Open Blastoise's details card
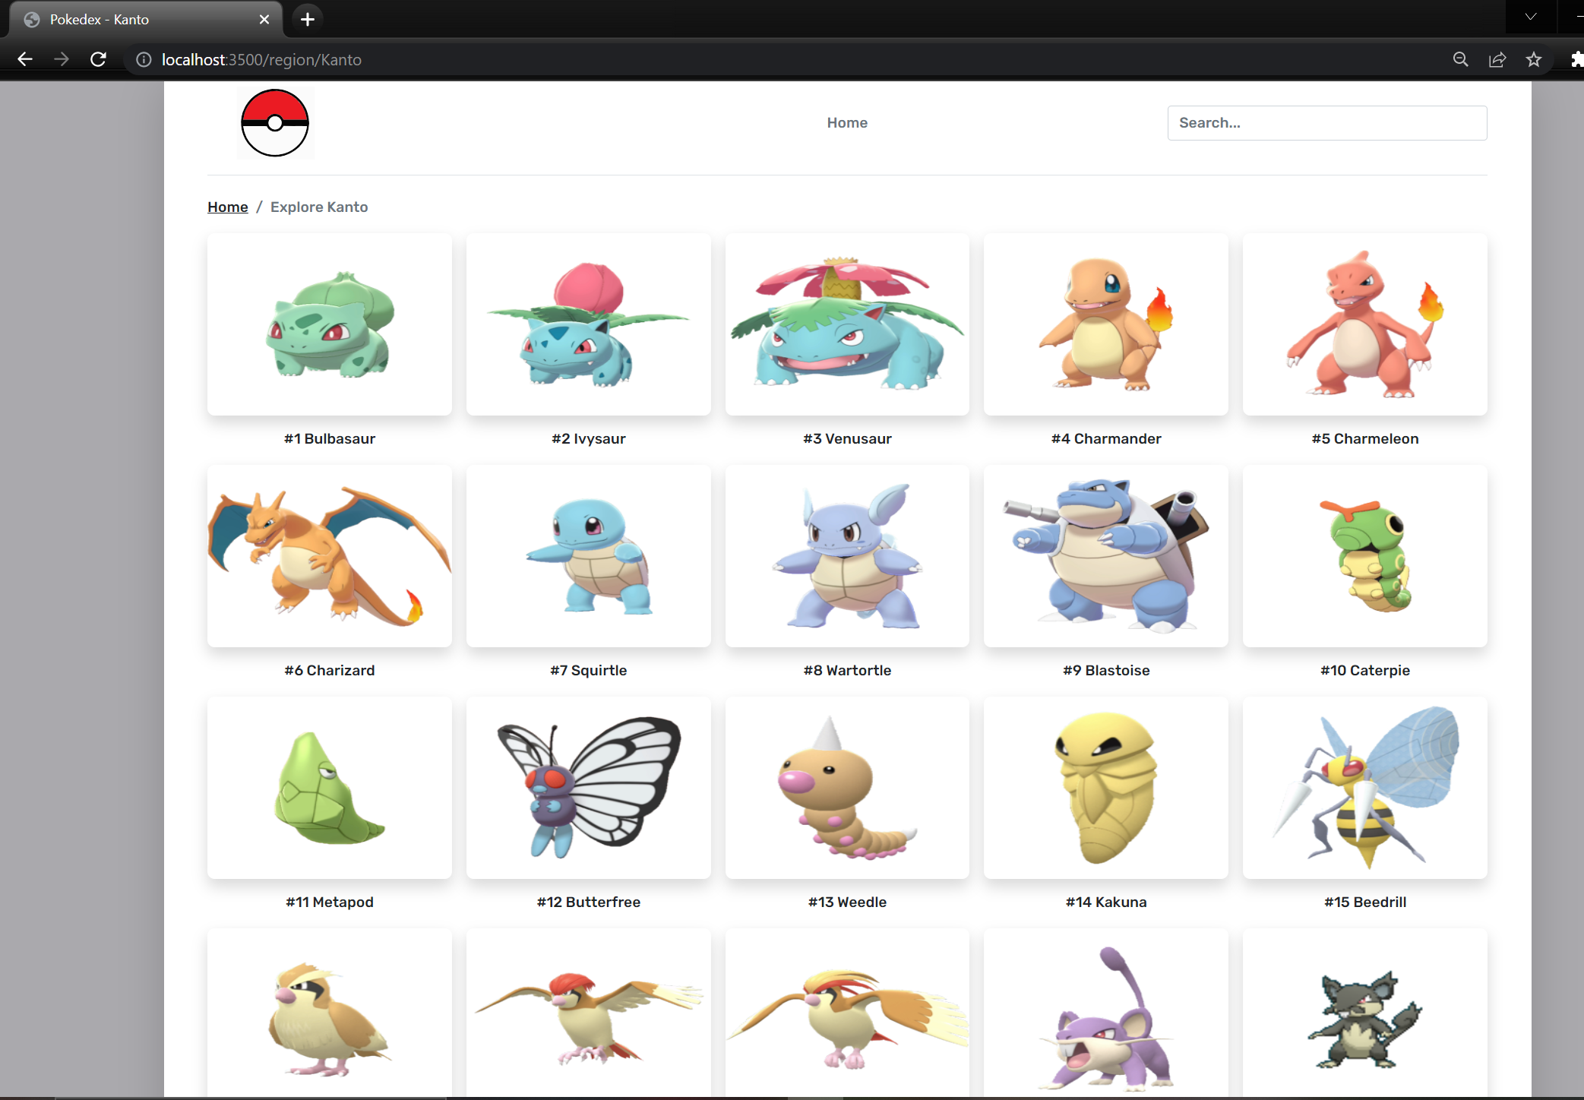1584x1100 pixels. 1105,556
